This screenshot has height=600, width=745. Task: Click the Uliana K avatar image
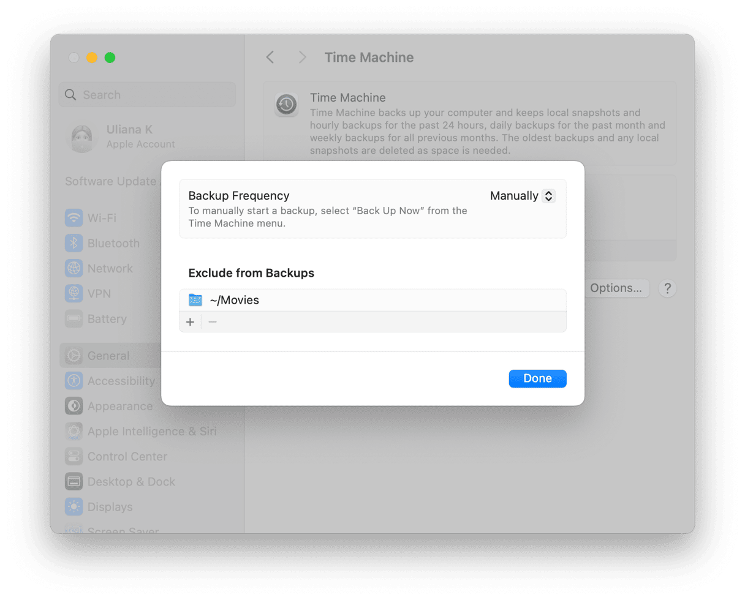81,138
